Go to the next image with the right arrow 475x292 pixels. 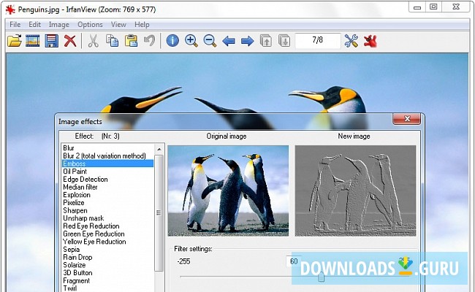(247, 41)
